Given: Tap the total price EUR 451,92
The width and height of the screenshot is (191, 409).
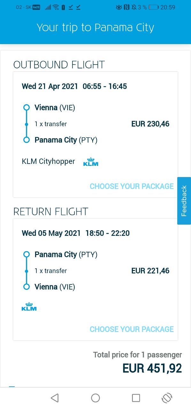Looking at the screenshot, I should pyautogui.click(x=152, y=368).
